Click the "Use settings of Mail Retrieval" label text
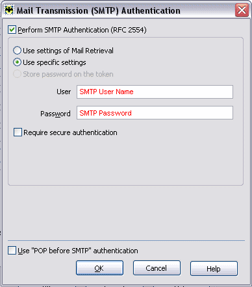The image size is (252, 287). coord(68,51)
